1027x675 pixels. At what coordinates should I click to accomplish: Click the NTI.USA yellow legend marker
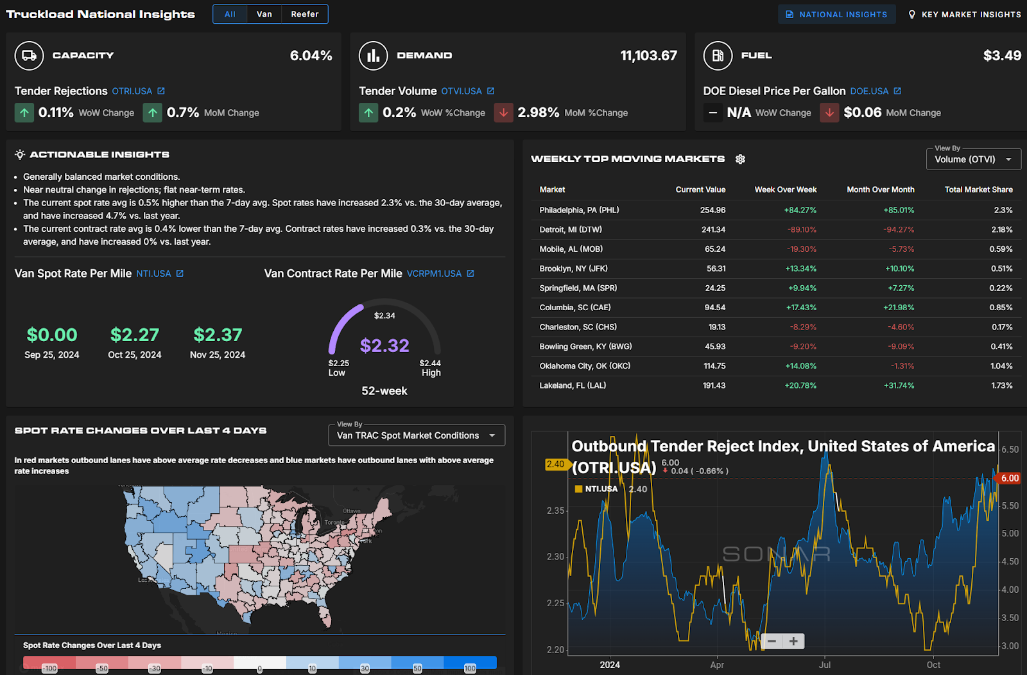pyautogui.click(x=578, y=489)
